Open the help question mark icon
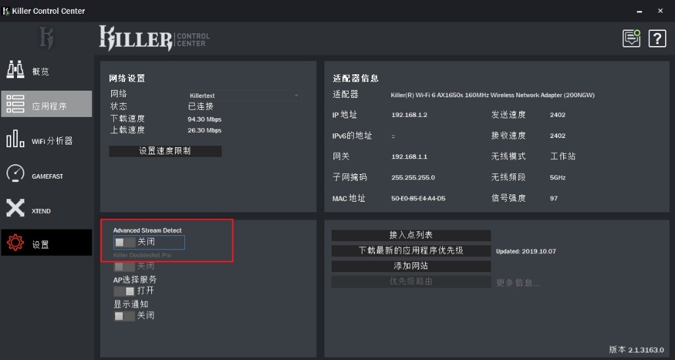The image size is (675, 360). (657, 39)
